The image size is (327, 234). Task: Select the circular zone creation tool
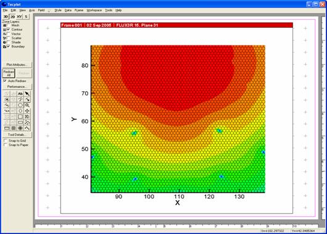pyautogui.click(x=20, y=128)
